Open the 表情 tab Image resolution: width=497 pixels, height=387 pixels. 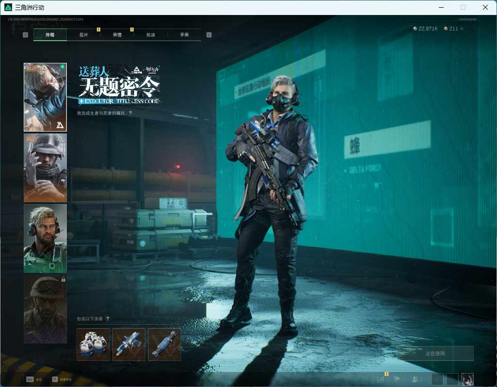[x=117, y=35]
